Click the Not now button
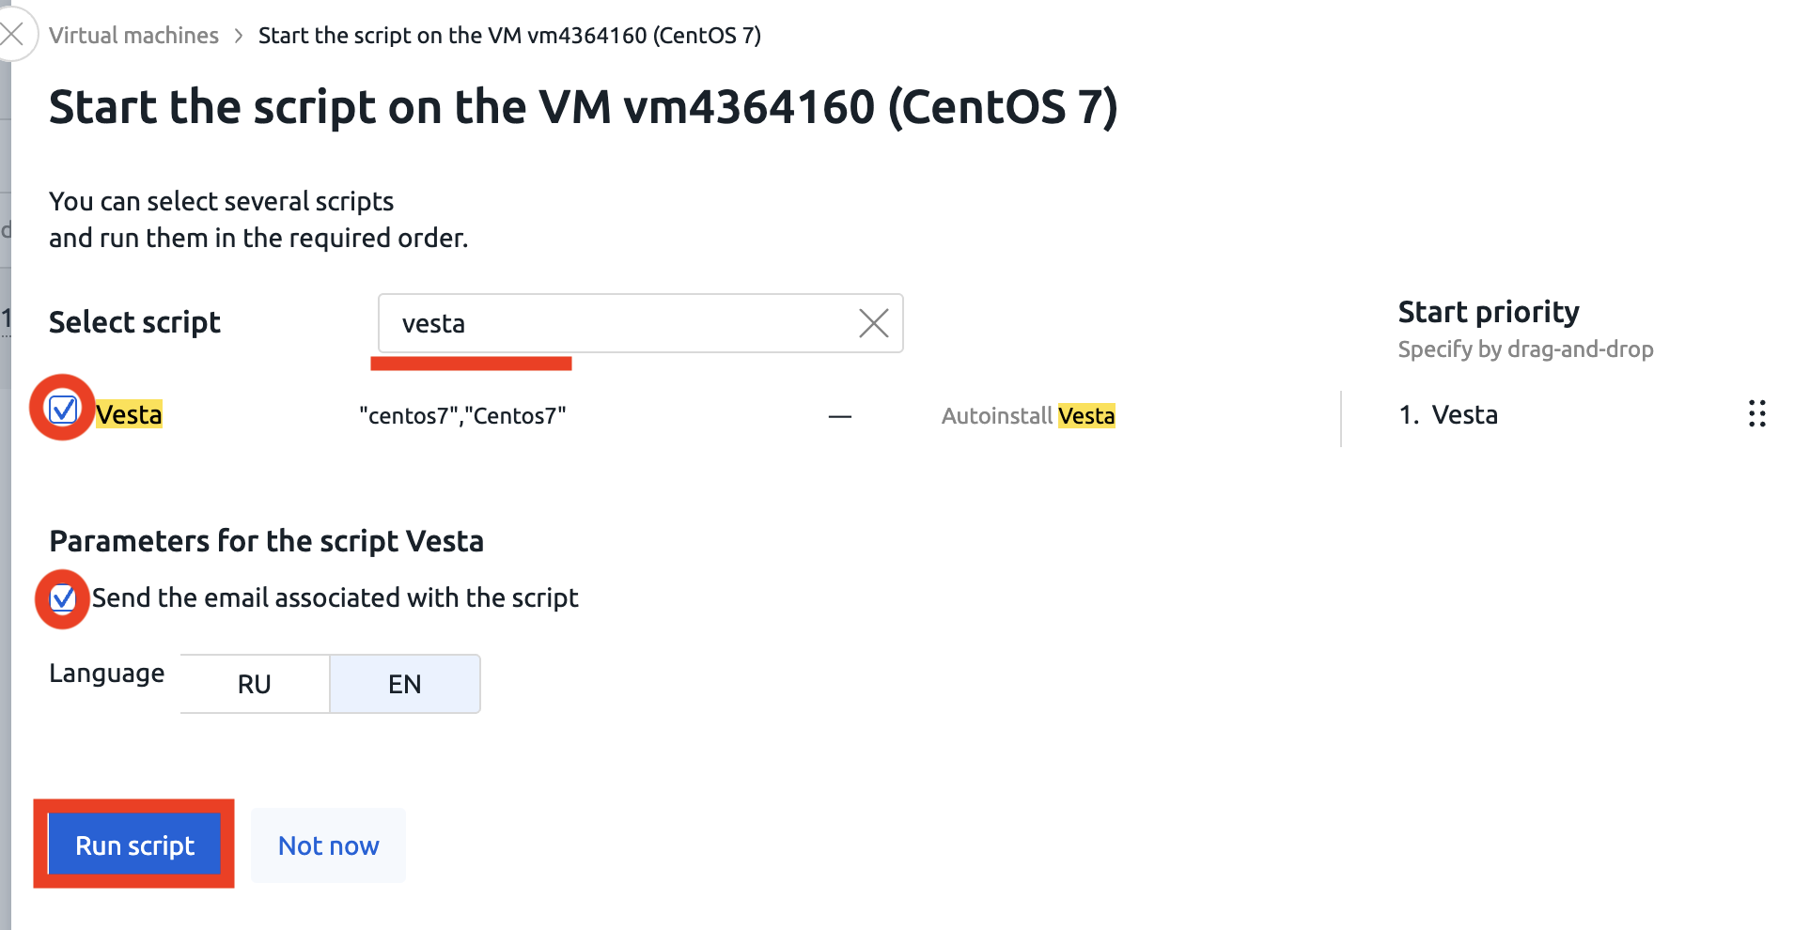This screenshot has width=1810, height=930. pyautogui.click(x=328, y=845)
